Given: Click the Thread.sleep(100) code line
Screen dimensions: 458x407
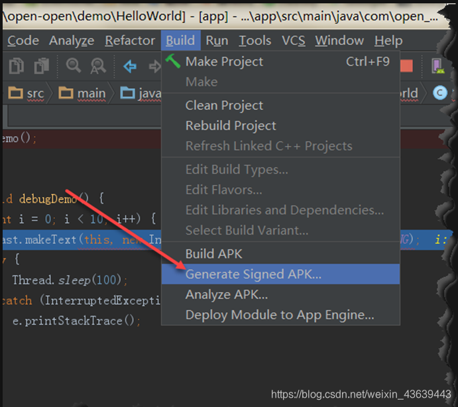Looking at the screenshot, I should 70,280.
